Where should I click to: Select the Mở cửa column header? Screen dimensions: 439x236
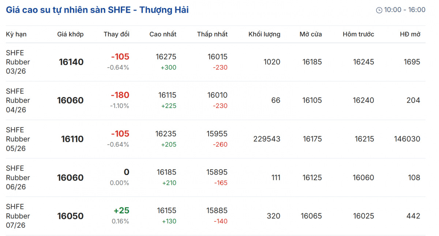tap(311, 34)
